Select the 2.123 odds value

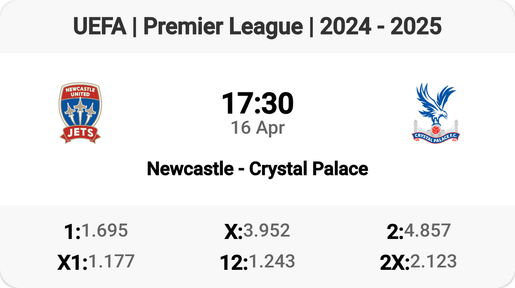pyautogui.click(x=433, y=261)
